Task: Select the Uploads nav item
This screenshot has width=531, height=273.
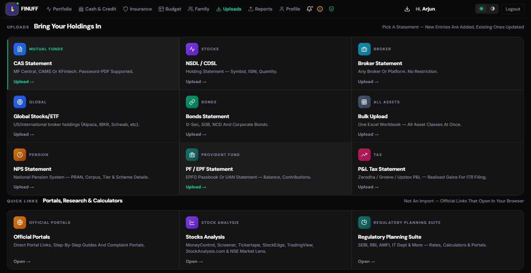Action: click(229, 9)
